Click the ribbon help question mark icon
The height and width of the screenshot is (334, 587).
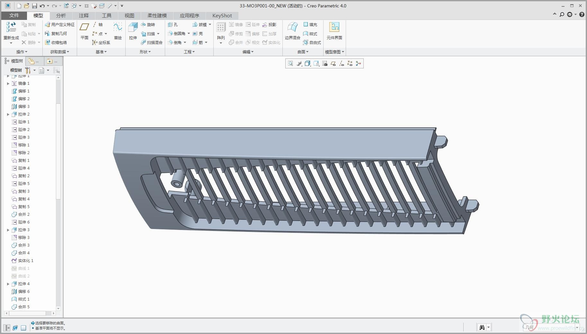click(x=582, y=14)
